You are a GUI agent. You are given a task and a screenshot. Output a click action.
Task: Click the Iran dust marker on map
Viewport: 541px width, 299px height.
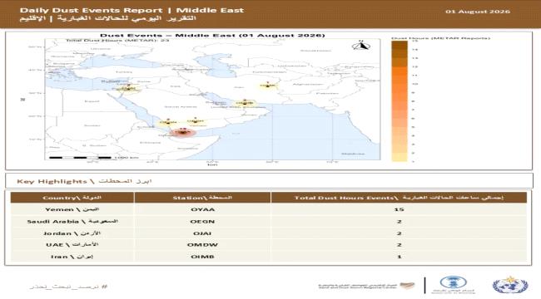tap(268, 85)
